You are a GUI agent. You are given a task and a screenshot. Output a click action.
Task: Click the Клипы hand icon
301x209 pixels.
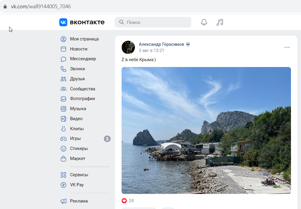point(63,129)
